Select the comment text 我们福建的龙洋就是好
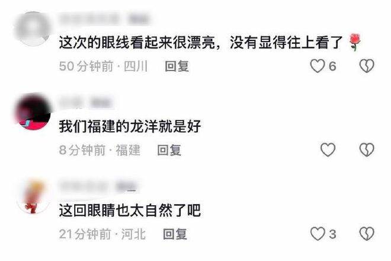 point(130,126)
